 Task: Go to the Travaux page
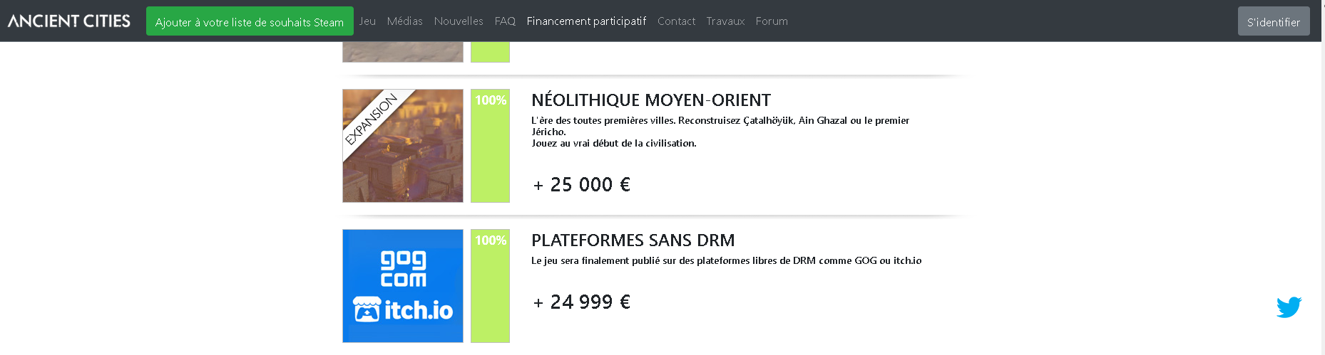pos(725,21)
